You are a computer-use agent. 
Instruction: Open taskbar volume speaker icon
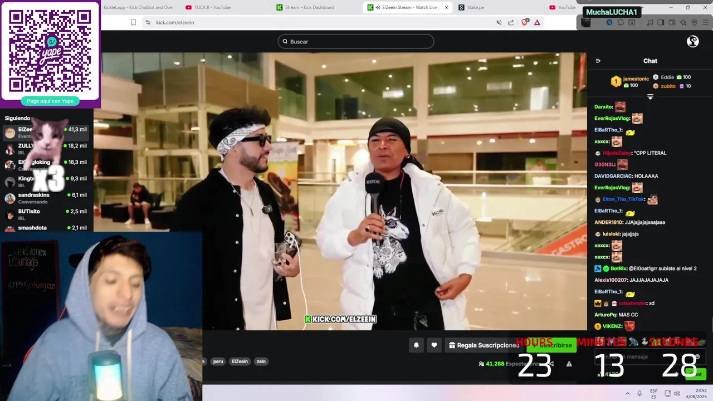click(x=677, y=393)
